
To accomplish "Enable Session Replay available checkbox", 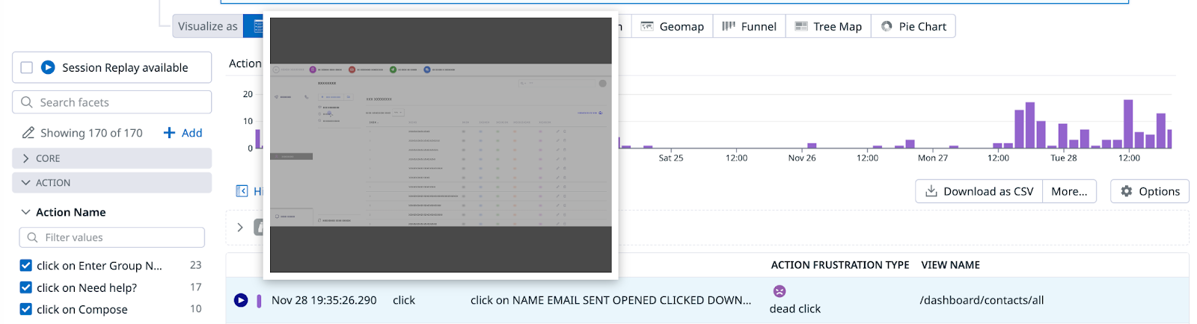I will [x=27, y=68].
